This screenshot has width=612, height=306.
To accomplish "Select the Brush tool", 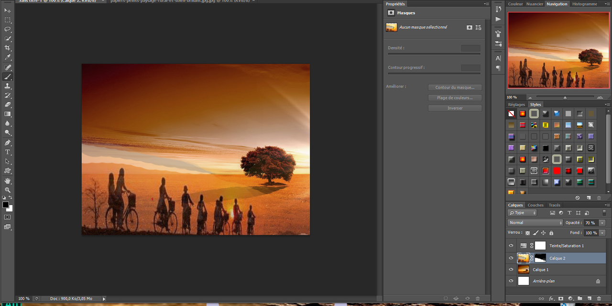I will click(8, 77).
